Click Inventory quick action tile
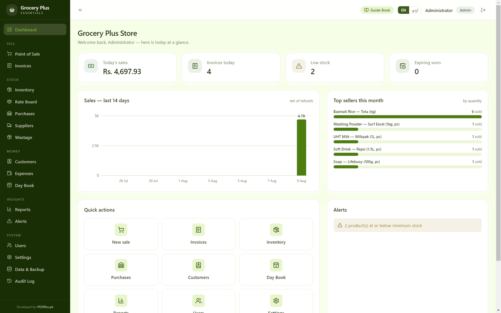Screen dimensions: 501x313 (276, 234)
